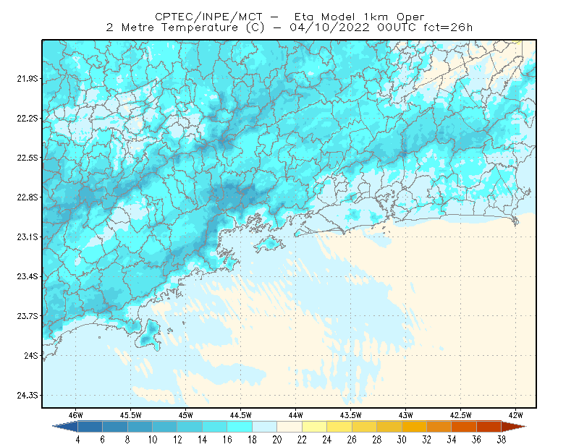Image resolution: width=579 pixels, height=447 pixels.
Task: Click the latitude label '22.5S'
Action: (x=27, y=158)
